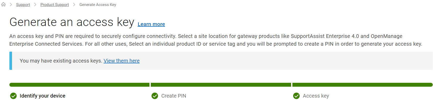Open the Product Support breadcrumb link
This screenshot has width=433, height=102.
point(55,5)
